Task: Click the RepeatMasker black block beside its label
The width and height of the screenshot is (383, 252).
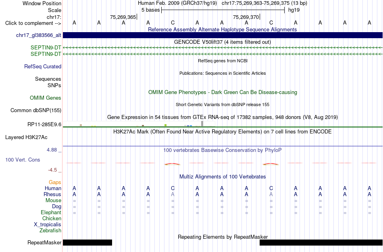Action: [x=87, y=242]
